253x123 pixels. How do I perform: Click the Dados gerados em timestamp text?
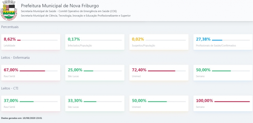tap(22, 118)
